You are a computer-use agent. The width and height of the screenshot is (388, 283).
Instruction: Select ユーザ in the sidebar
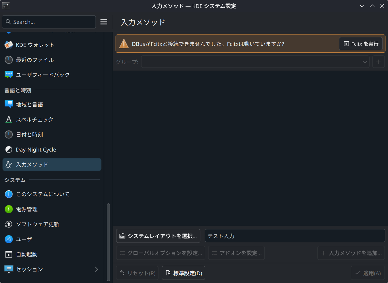(24, 239)
